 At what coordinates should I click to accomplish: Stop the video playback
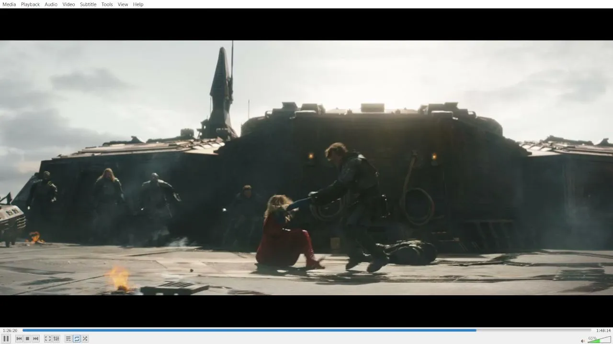click(x=27, y=339)
